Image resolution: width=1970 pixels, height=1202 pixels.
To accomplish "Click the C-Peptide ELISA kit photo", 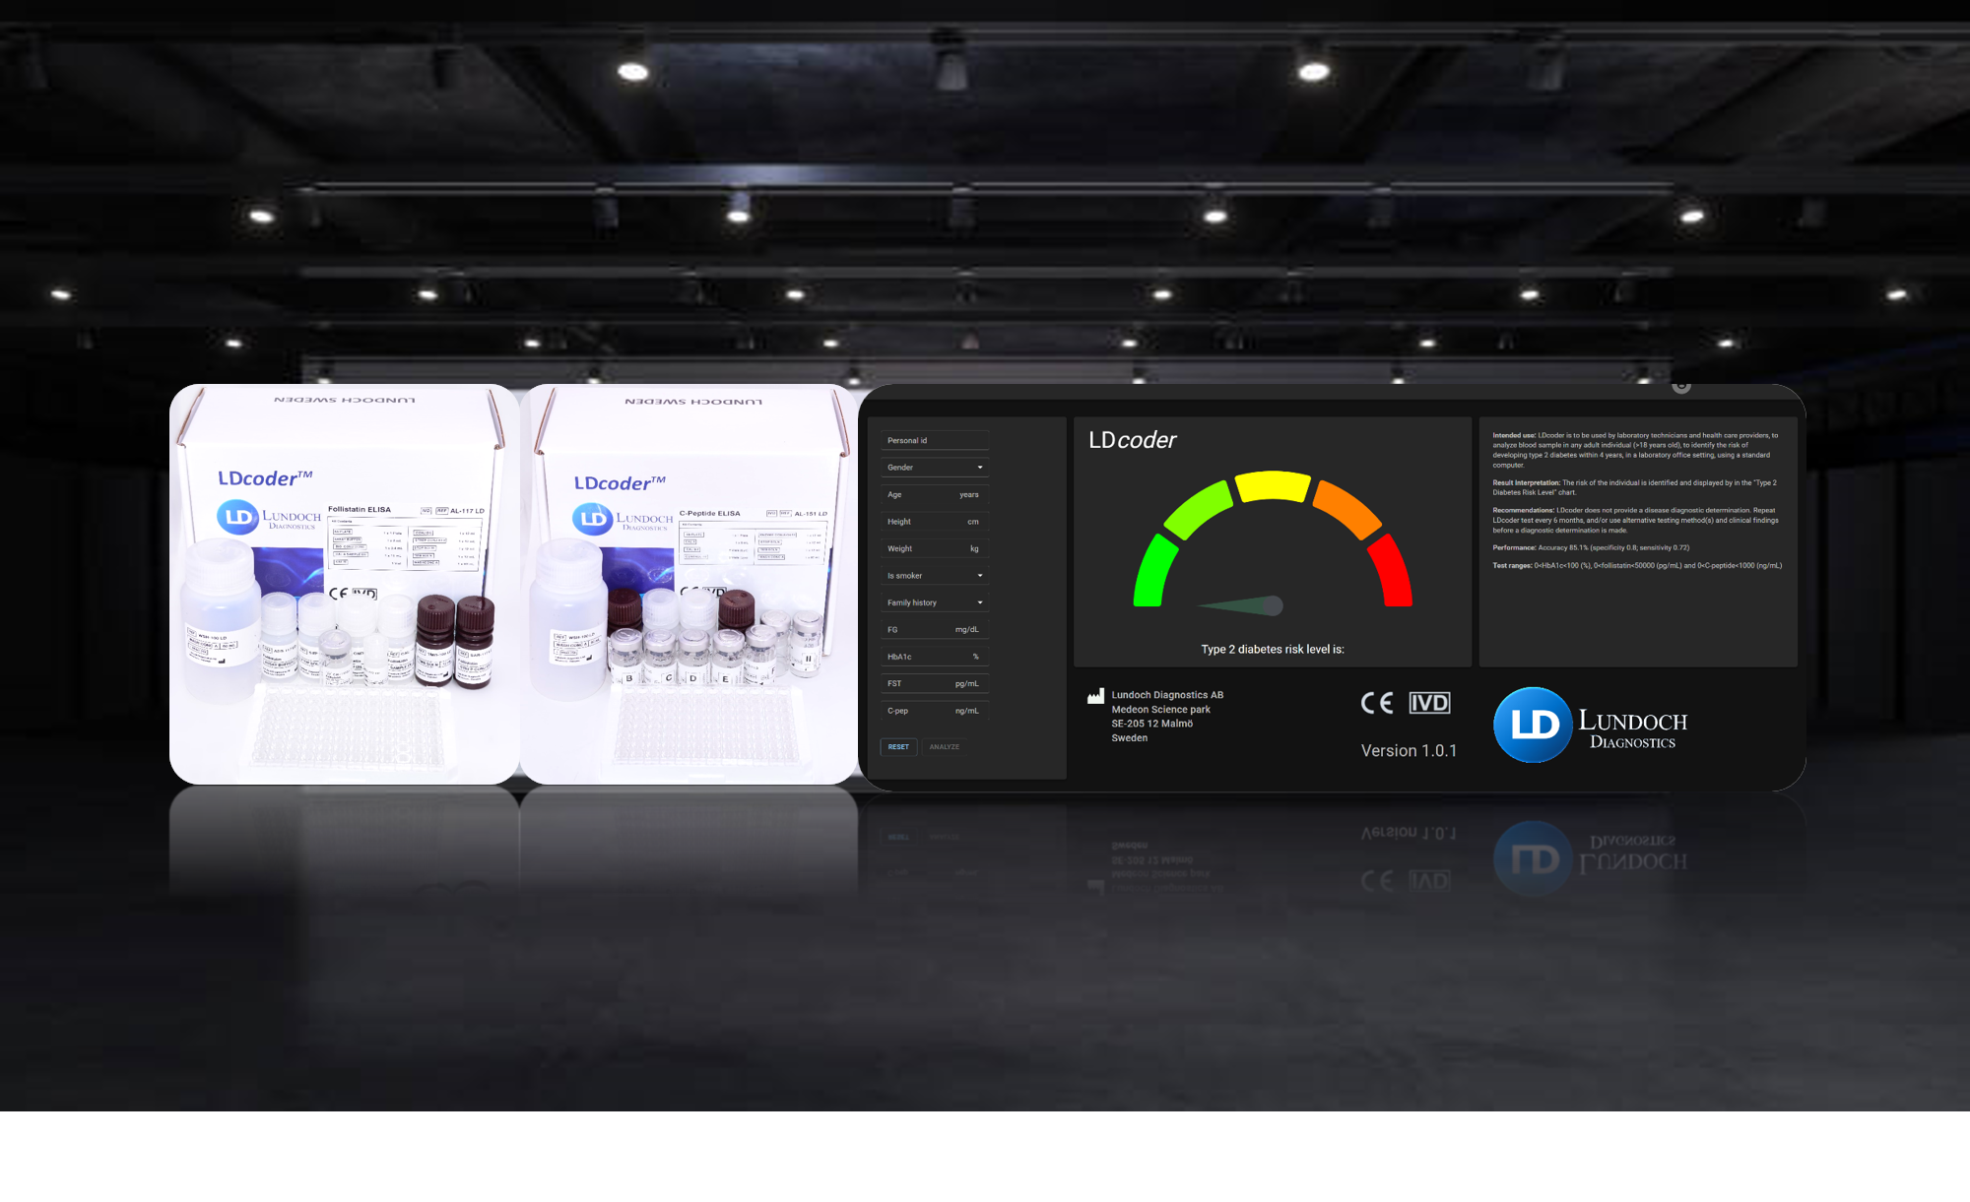I will tap(689, 584).
